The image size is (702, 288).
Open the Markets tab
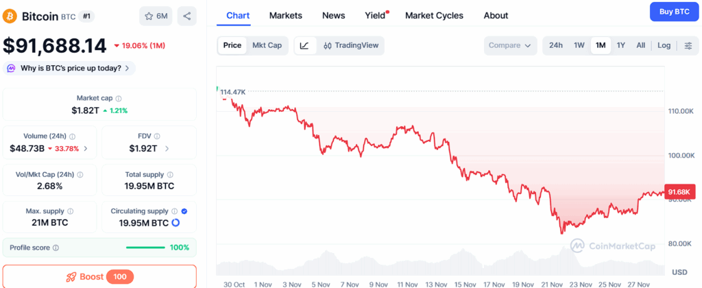click(x=285, y=15)
